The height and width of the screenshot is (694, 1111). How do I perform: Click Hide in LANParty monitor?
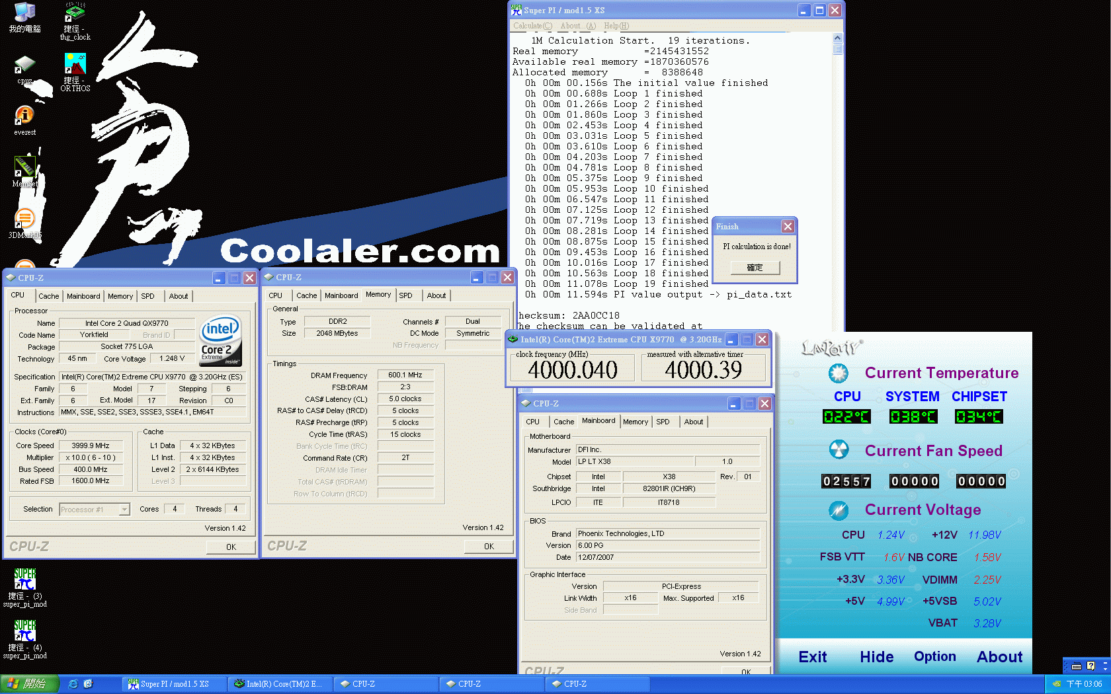[x=876, y=657]
